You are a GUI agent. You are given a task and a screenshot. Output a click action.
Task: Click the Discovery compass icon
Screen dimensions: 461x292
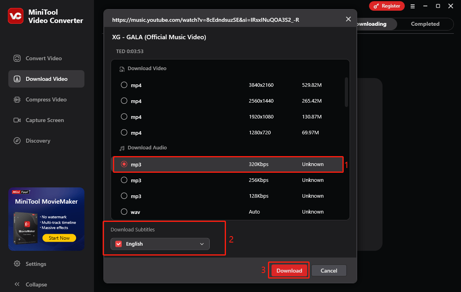[17, 141]
